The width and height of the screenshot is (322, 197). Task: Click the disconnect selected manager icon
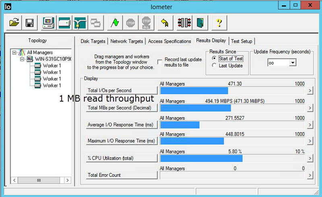tap(184, 23)
